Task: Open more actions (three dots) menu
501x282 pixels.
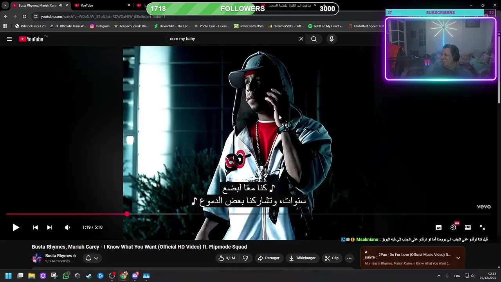Action: click(x=349, y=258)
